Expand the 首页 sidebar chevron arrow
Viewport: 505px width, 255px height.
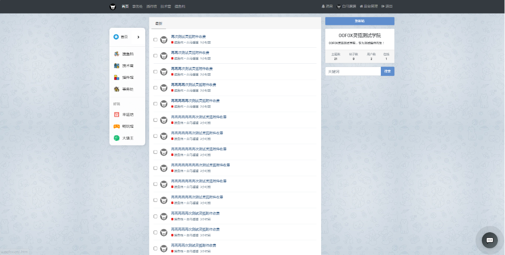[x=138, y=37]
